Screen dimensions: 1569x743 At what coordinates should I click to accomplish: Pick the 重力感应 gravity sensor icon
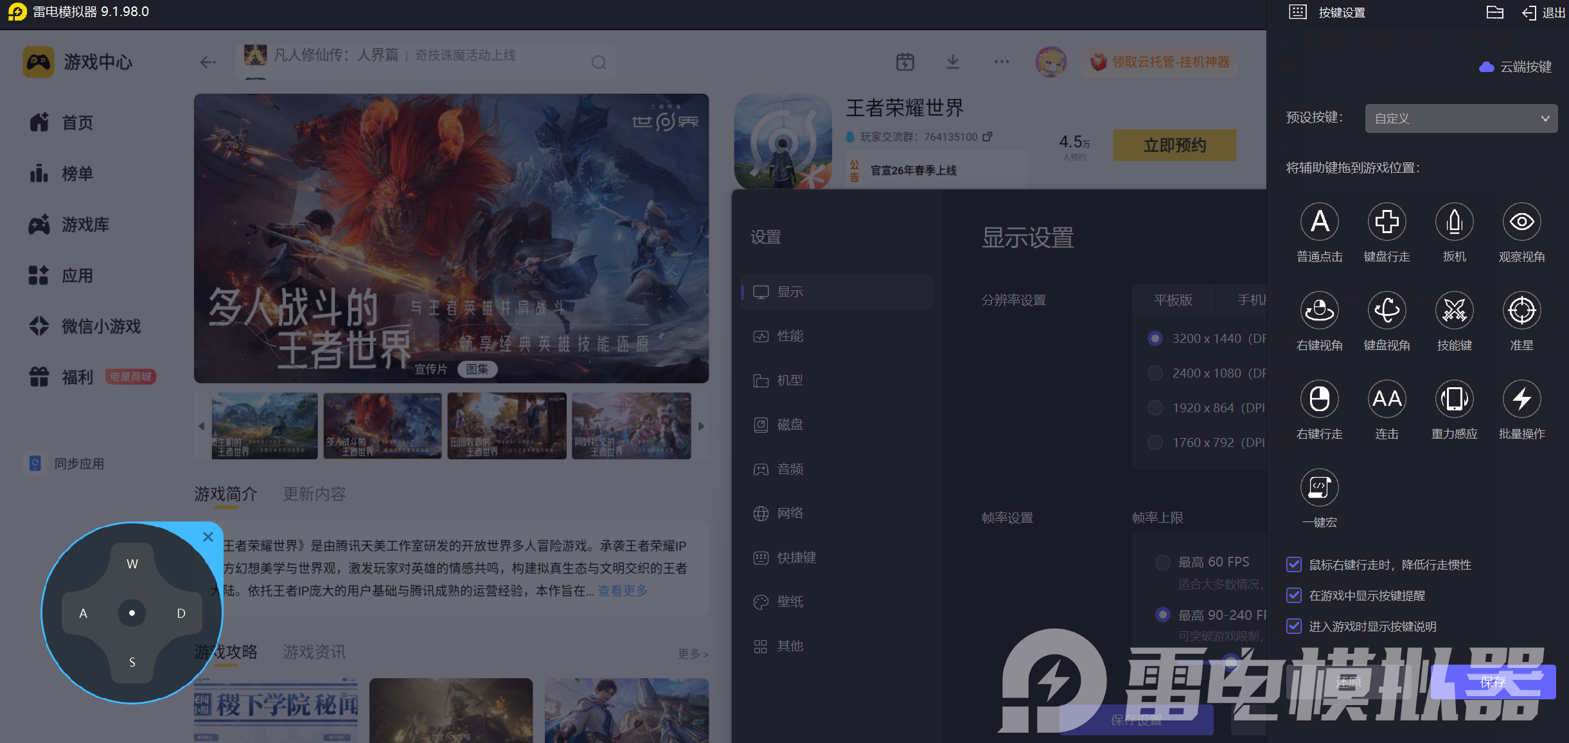pos(1454,399)
